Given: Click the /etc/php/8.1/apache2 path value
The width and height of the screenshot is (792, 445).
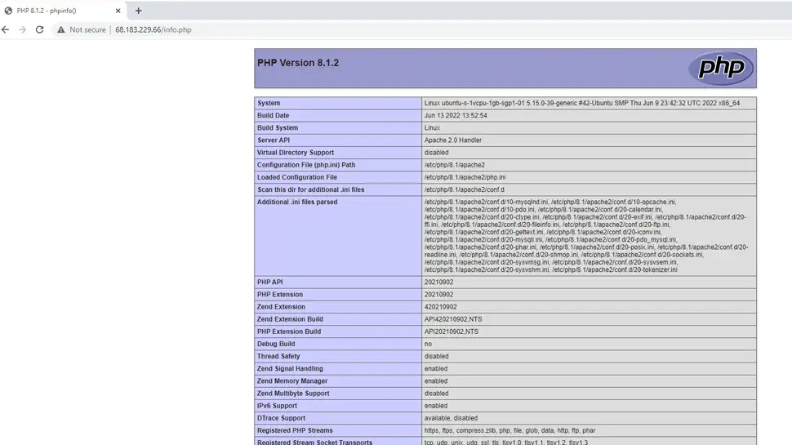Looking at the screenshot, I should point(455,165).
